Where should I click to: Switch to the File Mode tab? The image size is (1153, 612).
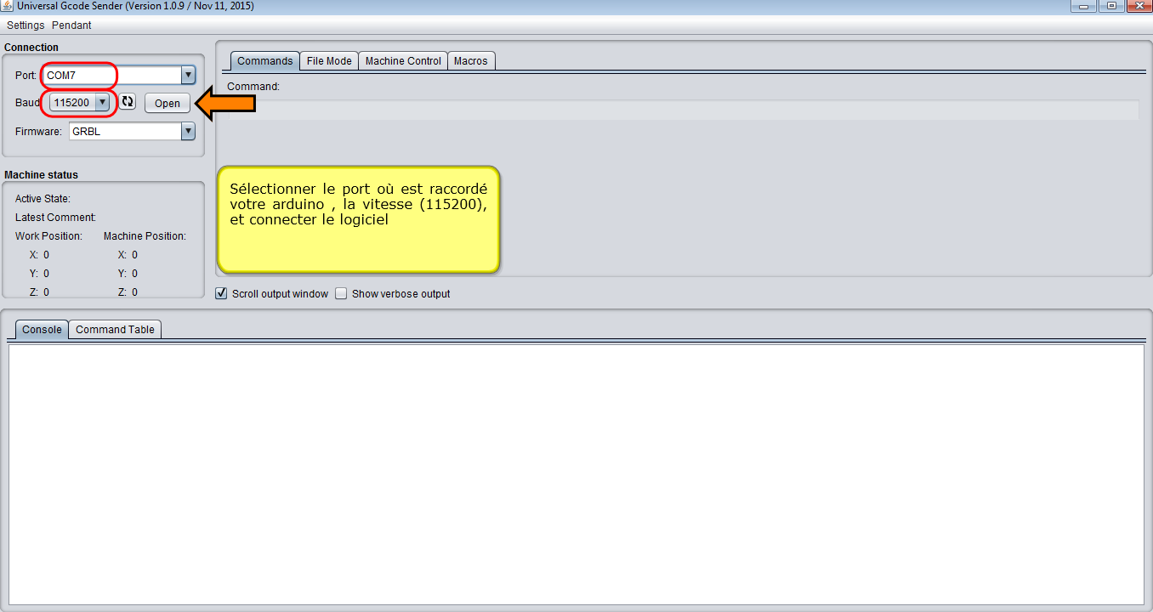(x=329, y=61)
